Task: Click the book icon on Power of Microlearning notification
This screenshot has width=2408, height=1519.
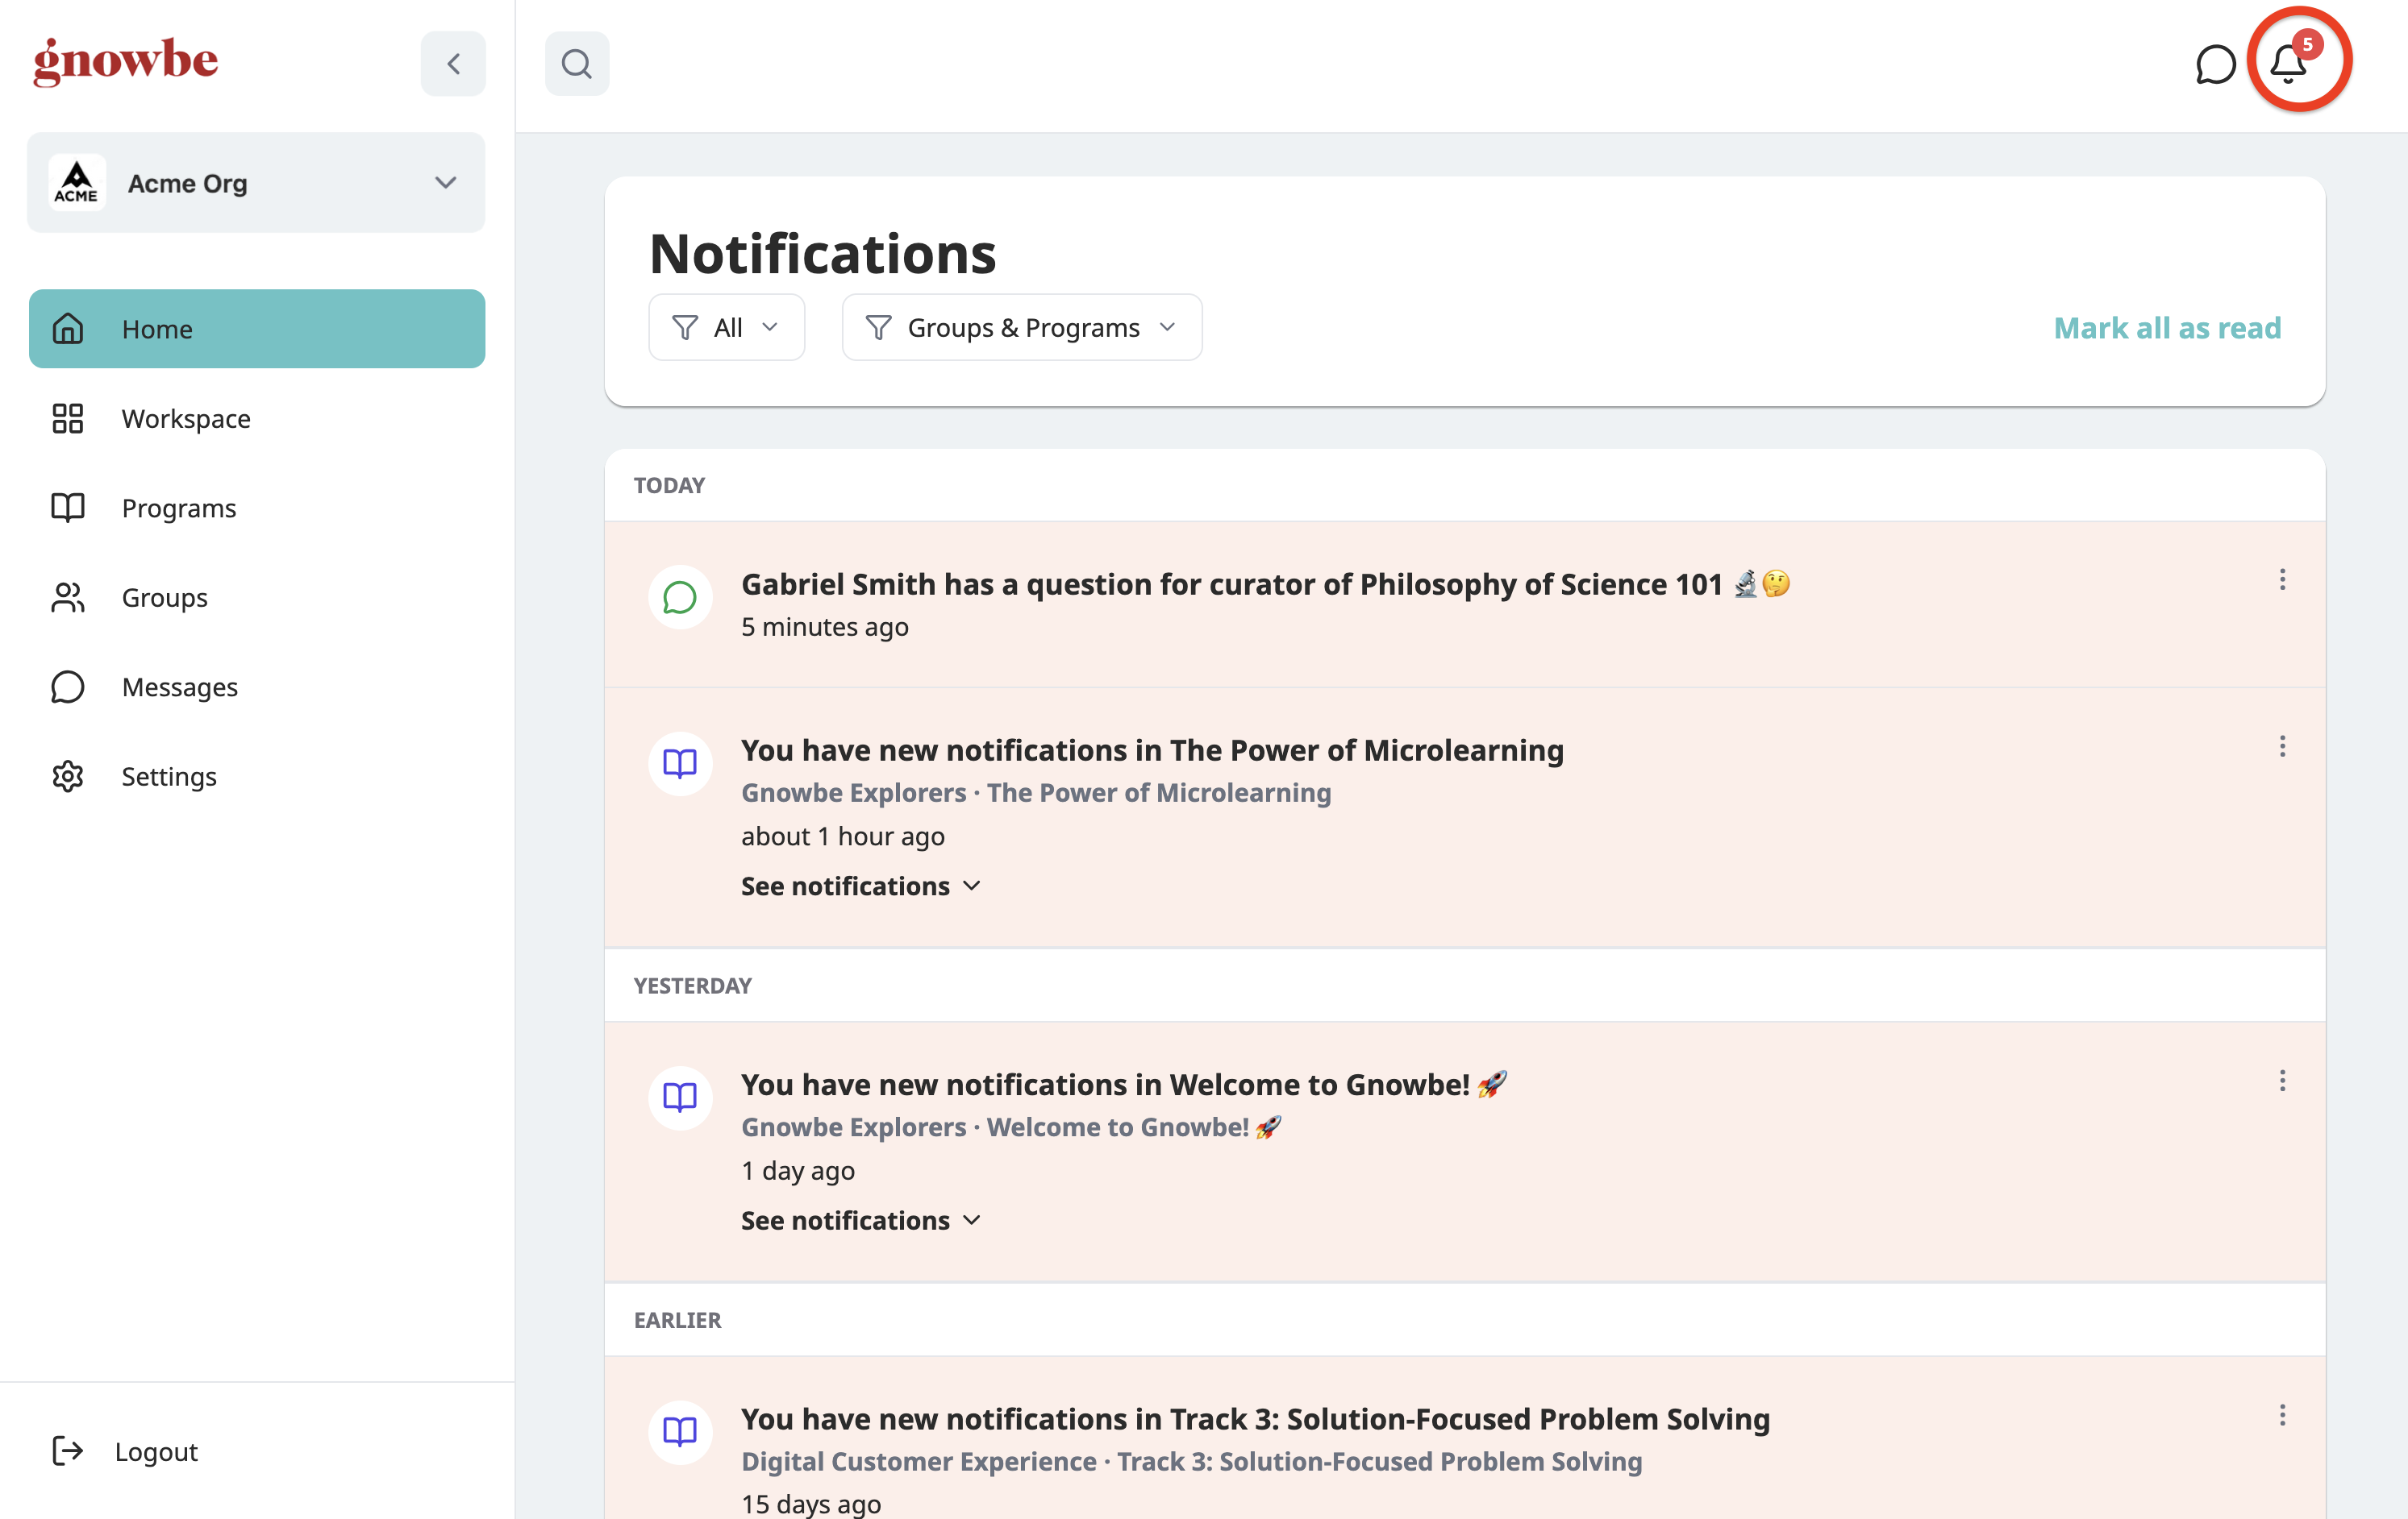Action: pyautogui.click(x=680, y=765)
